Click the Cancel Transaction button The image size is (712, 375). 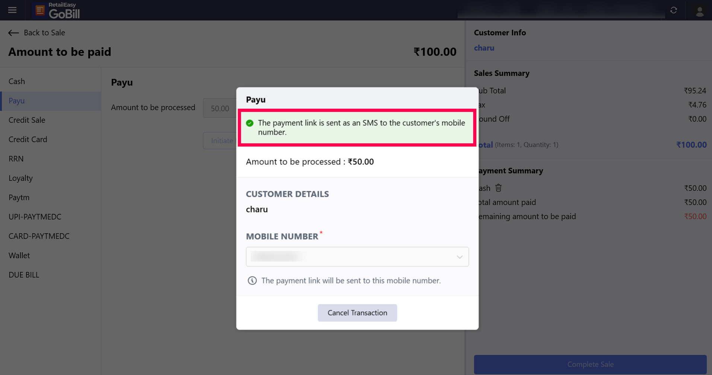(357, 313)
